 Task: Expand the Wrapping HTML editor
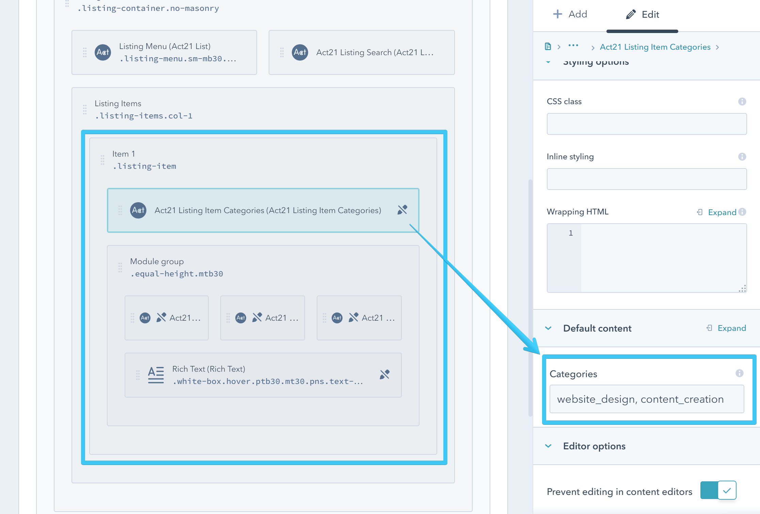pos(722,212)
